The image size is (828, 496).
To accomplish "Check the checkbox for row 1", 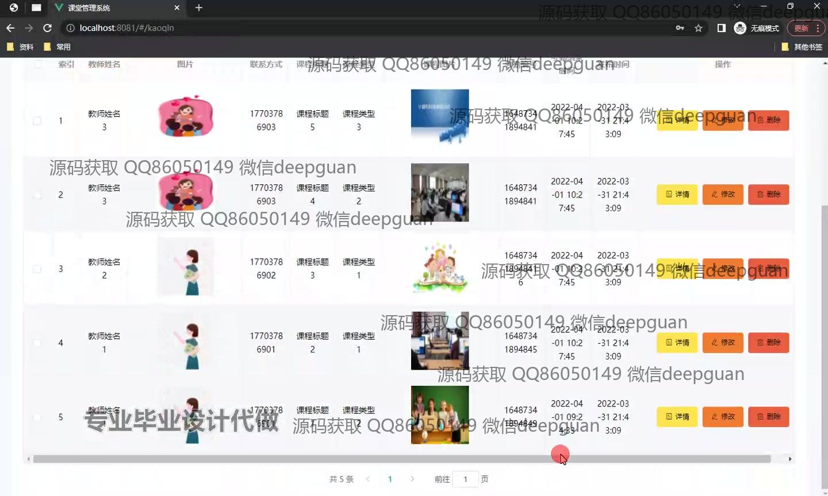I will pyautogui.click(x=37, y=121).
